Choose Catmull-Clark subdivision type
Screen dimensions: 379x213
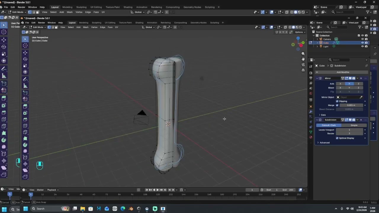pos(329,125)
